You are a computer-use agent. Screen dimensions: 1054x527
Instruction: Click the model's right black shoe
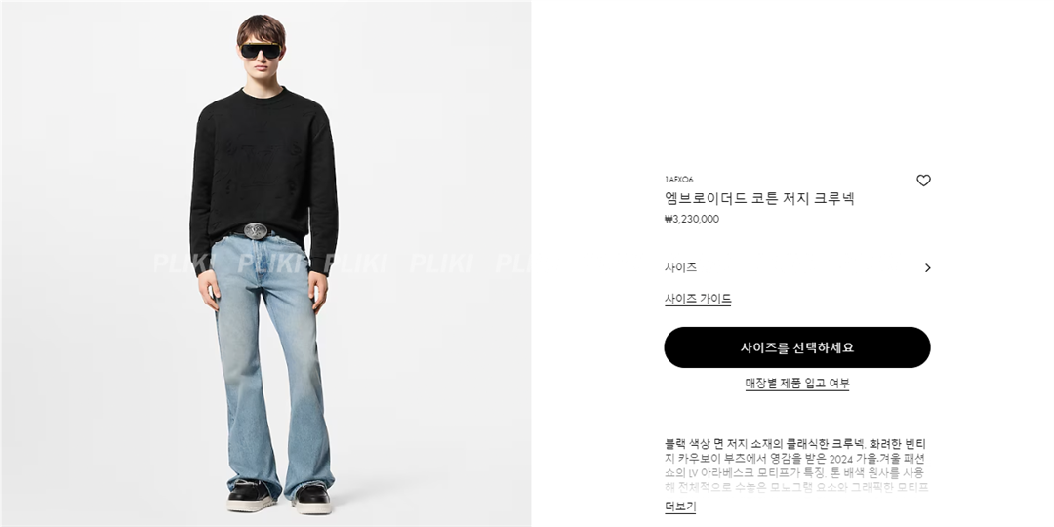(250, 496)
